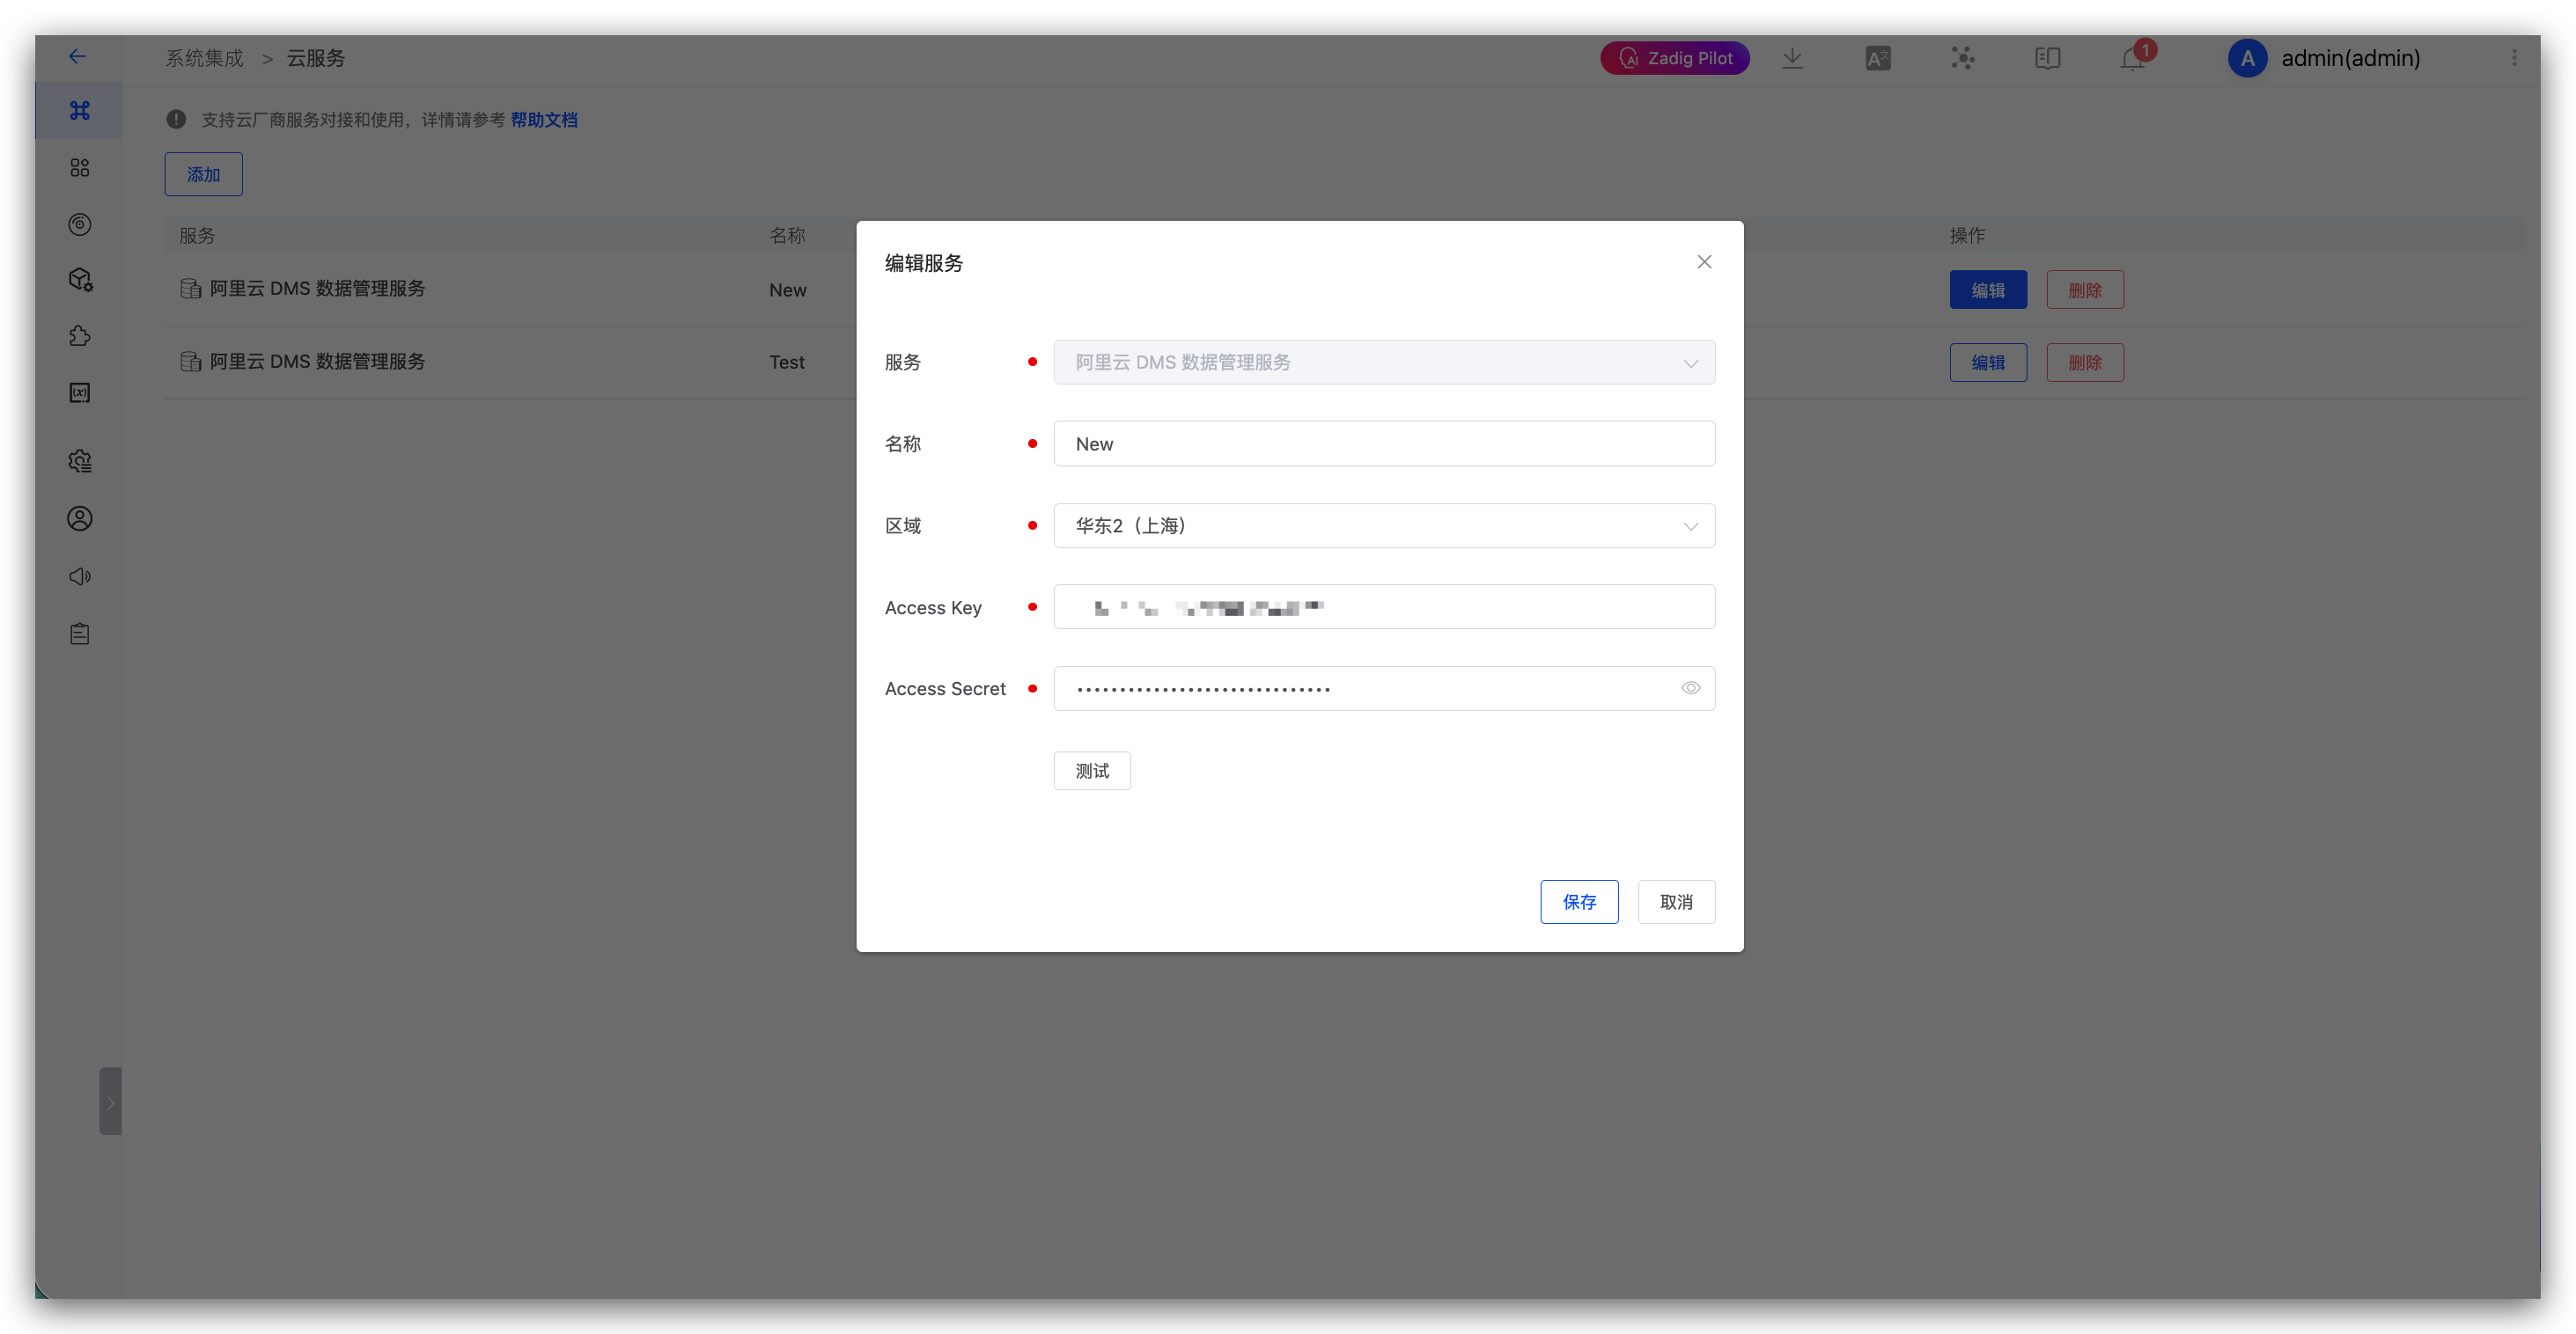2576x1334 pixels.
Task: Open the apps grid icon in sidebar
Action: (x=80, y=167)
